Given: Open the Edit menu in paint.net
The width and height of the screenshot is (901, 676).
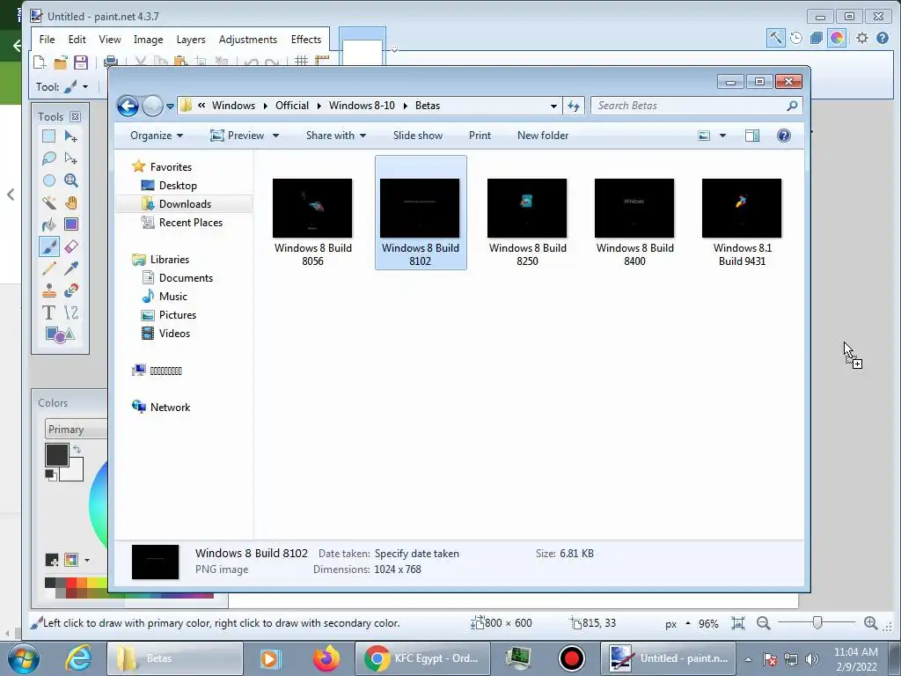Looking at the screenshot, I should click(77, 39).
